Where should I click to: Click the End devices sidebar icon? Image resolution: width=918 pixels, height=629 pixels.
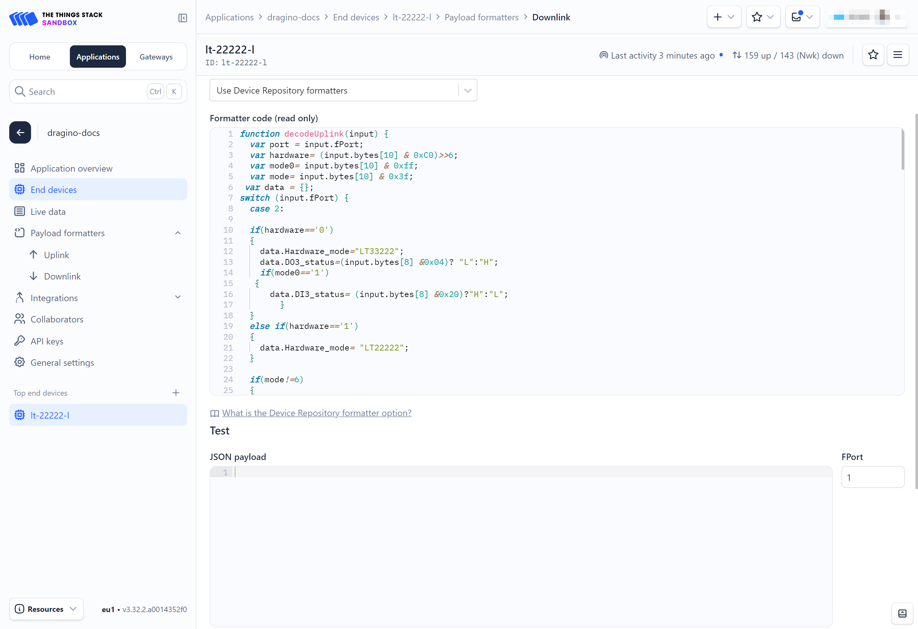[x=19, y=189]
